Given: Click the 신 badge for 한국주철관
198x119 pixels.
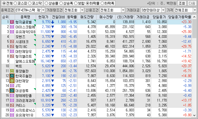Looking at the screenshot, I should point(12,76).
